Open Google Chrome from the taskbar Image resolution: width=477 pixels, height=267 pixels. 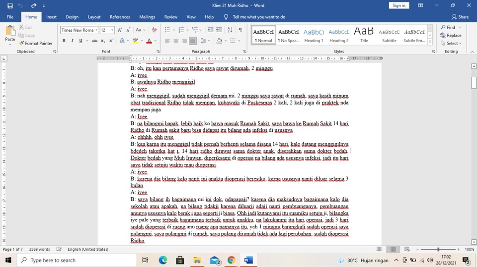pos(231,260)
